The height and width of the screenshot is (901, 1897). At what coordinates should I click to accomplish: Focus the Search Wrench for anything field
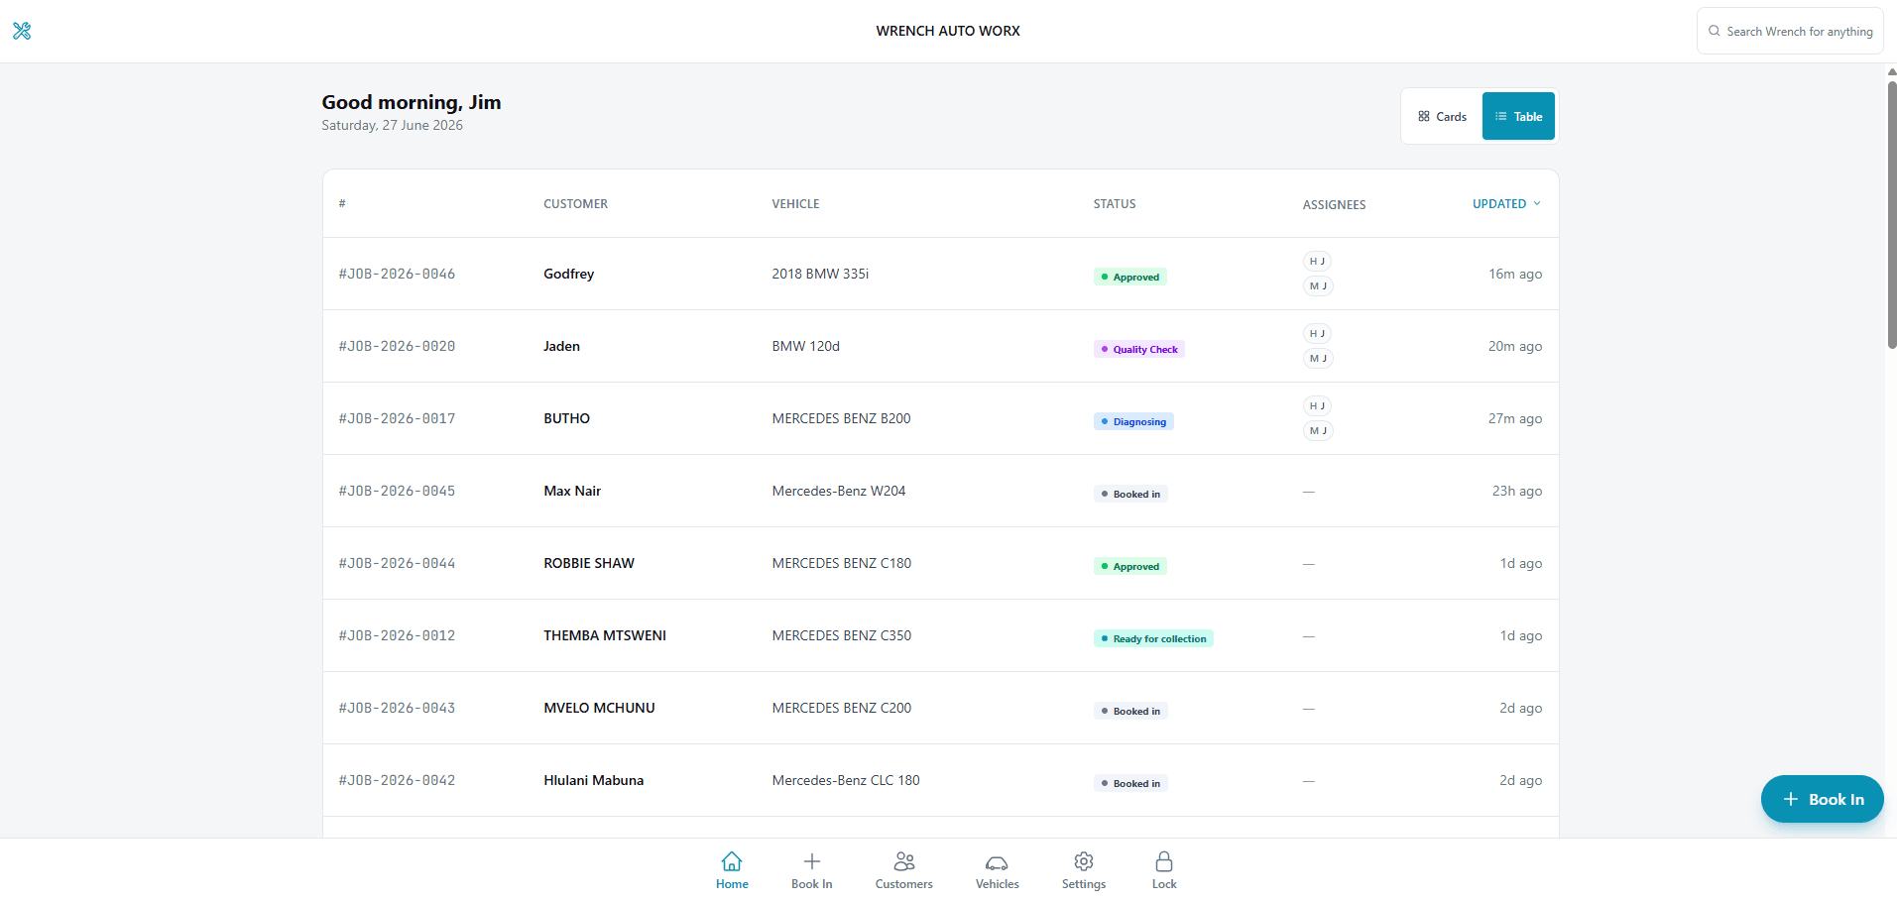1790,32
